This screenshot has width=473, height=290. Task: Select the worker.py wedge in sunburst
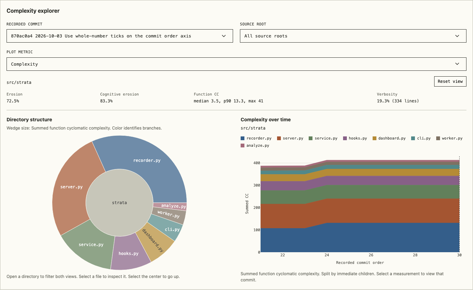(168, 215)
